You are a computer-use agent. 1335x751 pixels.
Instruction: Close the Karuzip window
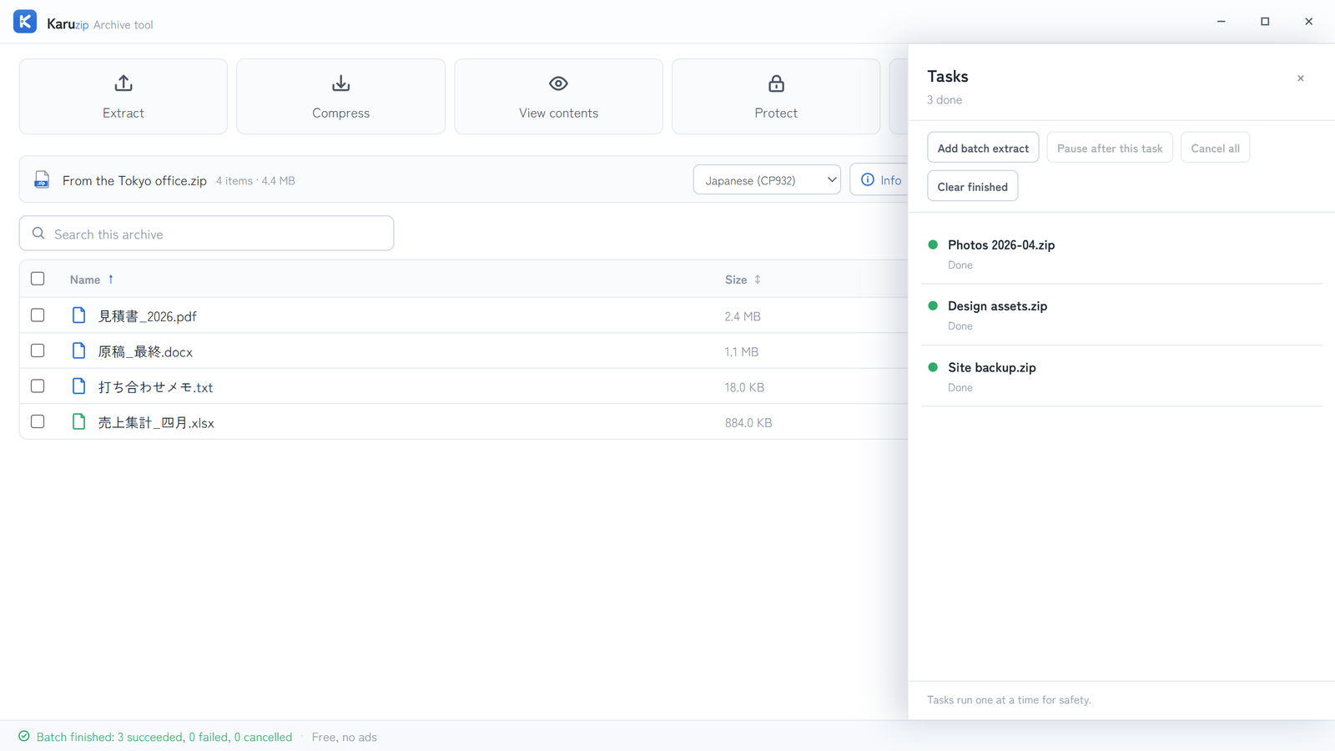tap(1308, 22)
